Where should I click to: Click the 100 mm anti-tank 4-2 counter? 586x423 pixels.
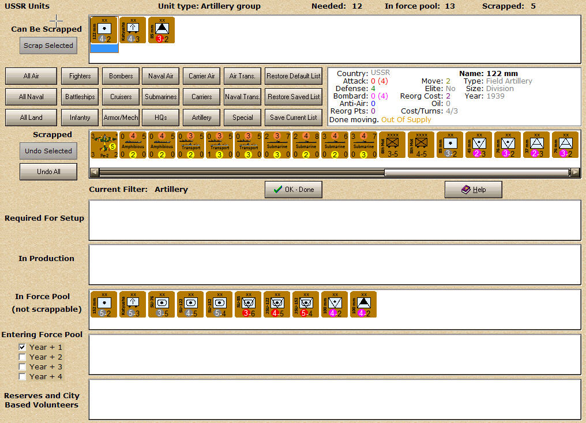tap(335, 305)
